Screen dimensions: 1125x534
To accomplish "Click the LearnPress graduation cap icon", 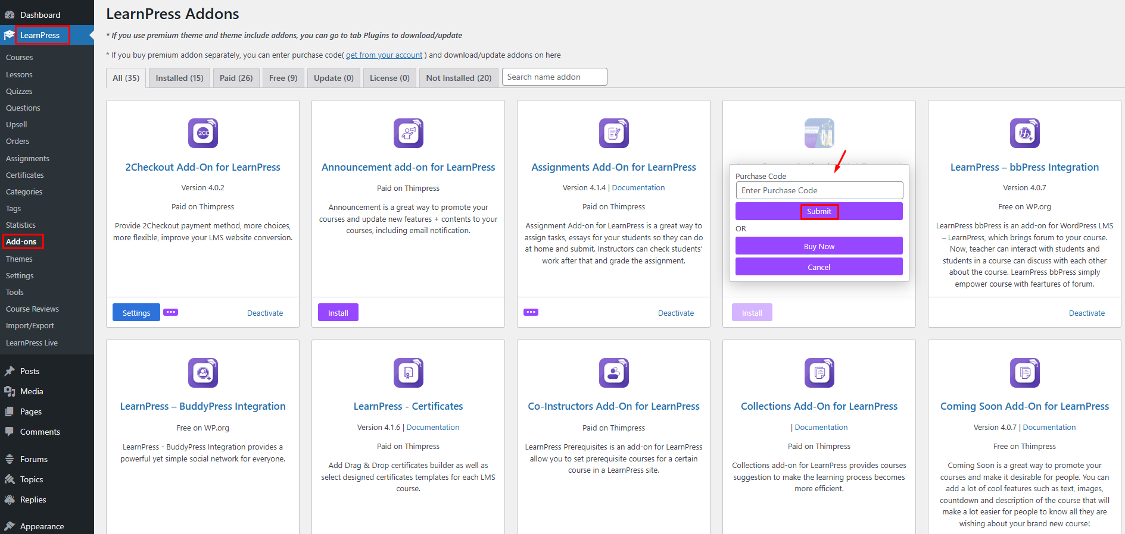I will click(9, 35).
